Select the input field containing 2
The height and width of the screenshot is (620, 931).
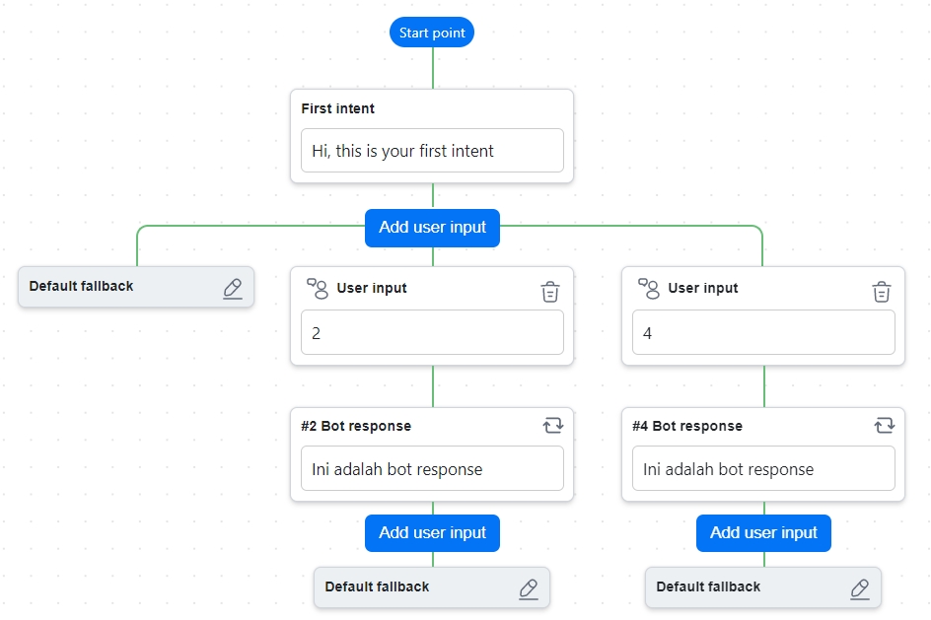coord(431,332)
